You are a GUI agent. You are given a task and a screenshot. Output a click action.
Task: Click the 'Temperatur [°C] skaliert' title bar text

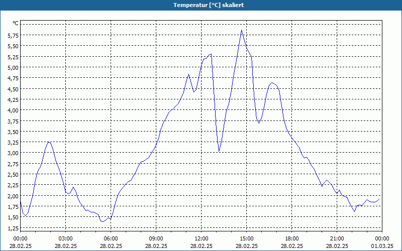pos(209,5)
